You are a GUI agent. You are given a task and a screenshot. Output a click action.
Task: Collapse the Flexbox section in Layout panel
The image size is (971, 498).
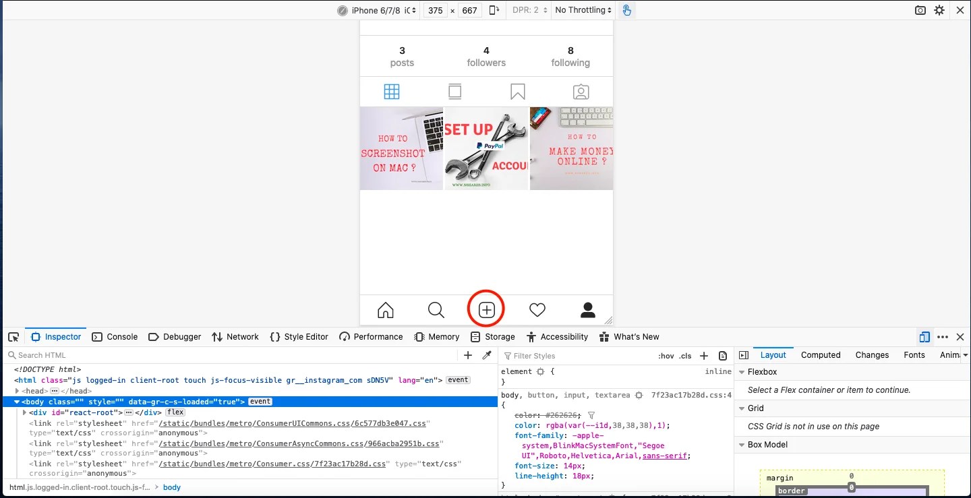pos(742,371)
